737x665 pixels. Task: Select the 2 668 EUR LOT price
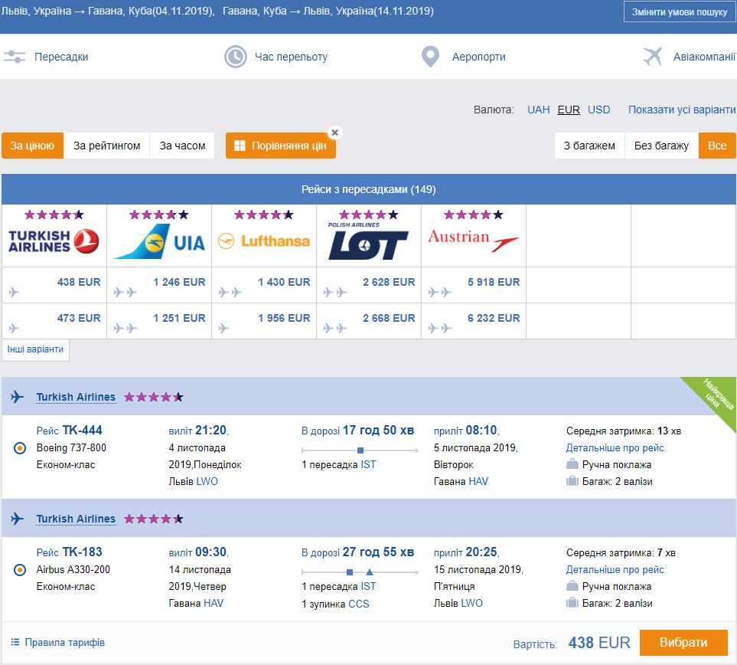(x=389, y=318)
